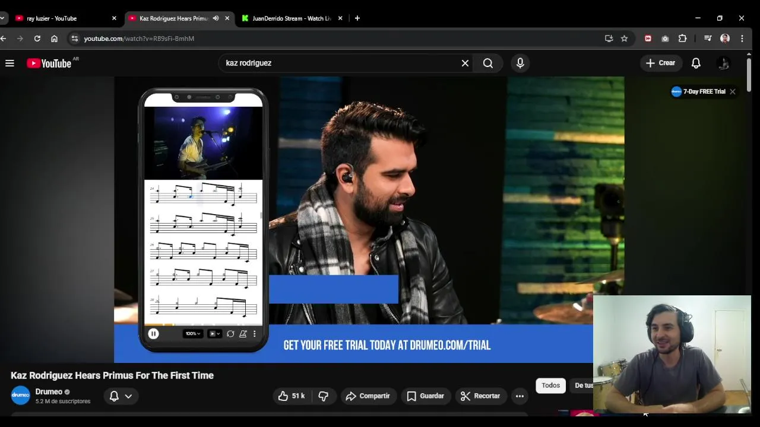Viewport: 760px width, 427px height.
Task: Open the Drumeo channel name link
Action: 49,391
